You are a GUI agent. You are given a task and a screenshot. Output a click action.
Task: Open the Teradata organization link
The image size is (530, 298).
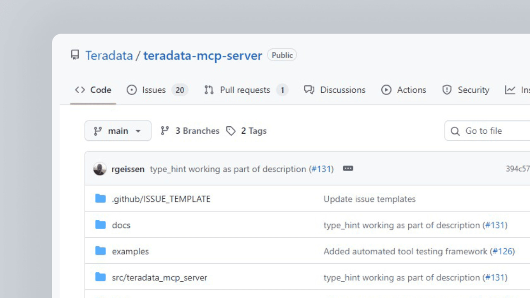[x=109, y=55]
